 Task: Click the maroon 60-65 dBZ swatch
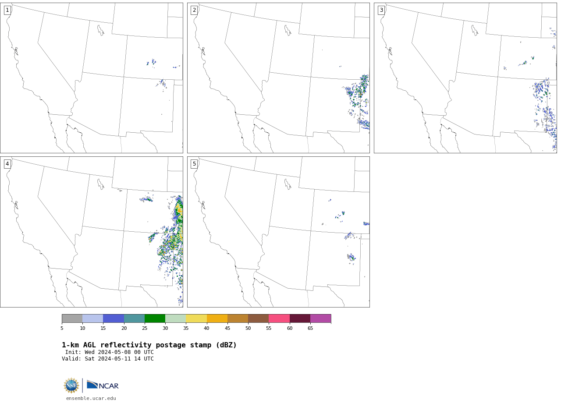pyautogui.click(x=300, y=318)
